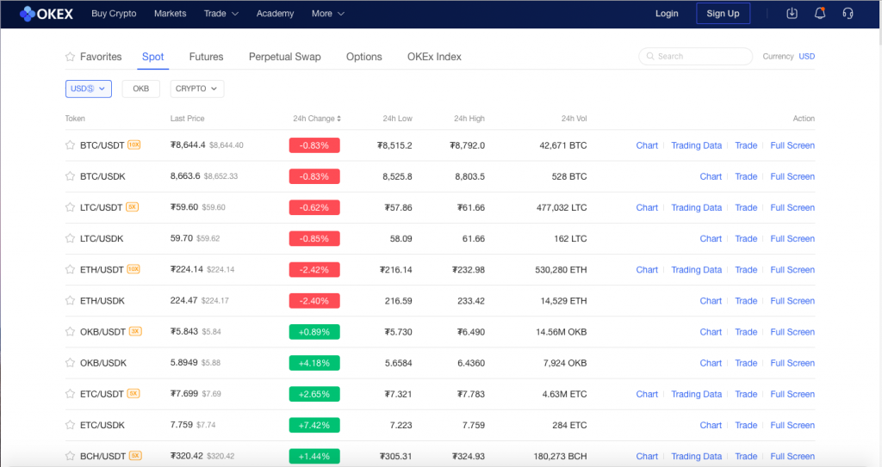
Task: Mark ETC/USDT as favorite star
Action: pos(70,394)
